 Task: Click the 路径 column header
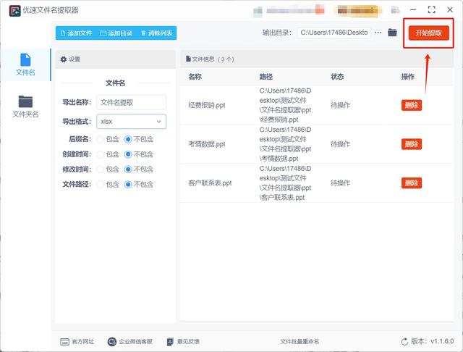click(x=266, y=77)
